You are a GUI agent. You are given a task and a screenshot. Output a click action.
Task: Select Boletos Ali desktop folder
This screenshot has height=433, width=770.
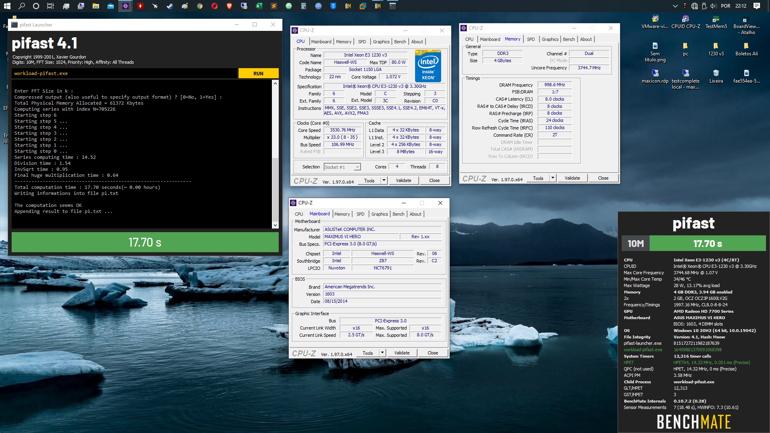[746, 49]
